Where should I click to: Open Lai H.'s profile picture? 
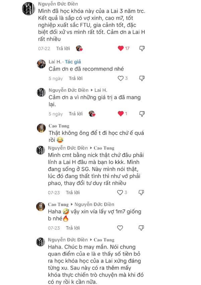[41, 64]
